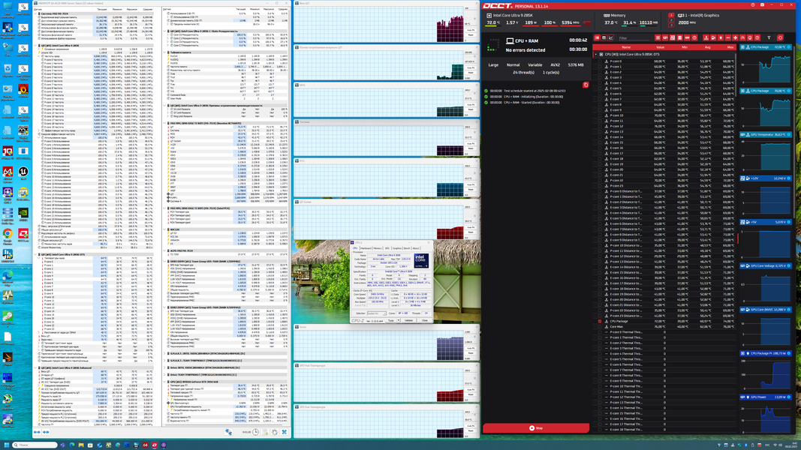The width and height of the screenshot is (801, 450).
Task: Toggle temperature sensors filter icon in OCCT toolbar
Action: [x=706, y=37]
